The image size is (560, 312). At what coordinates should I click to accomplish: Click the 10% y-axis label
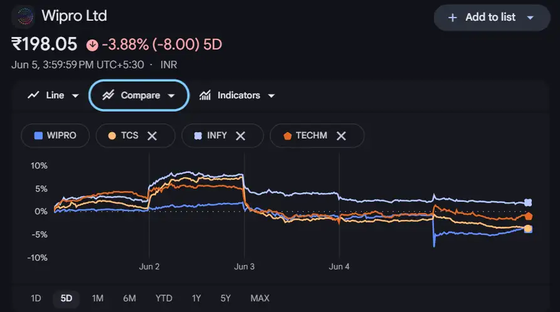point(39,165)
